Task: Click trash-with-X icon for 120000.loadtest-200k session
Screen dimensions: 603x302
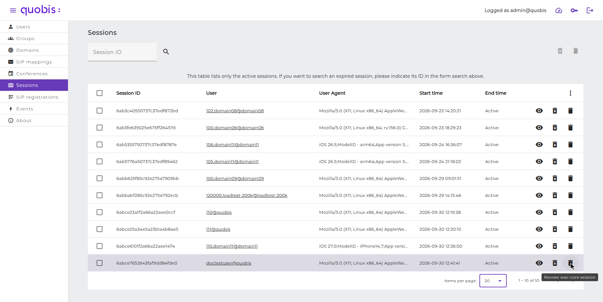Action: (555, 195)
